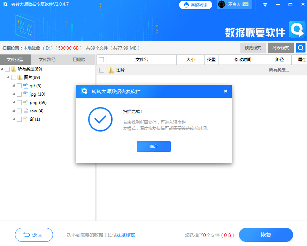This screenshot has width=307, height=246.
Task: Open the dropdown arrow in the title bar
Action: [x=264, y=5]
